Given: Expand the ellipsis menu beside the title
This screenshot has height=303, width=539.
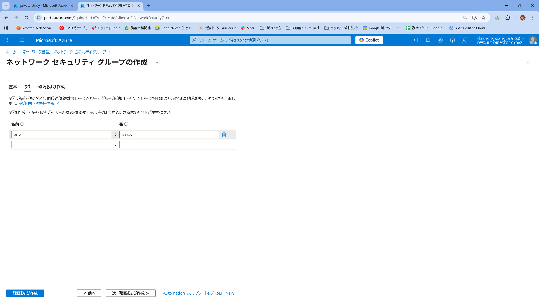Looking at the screenshot, I should [x=157, y=62].
